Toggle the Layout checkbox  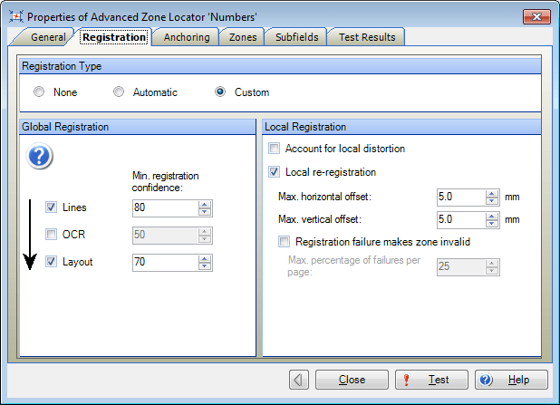tap(52, 262)
